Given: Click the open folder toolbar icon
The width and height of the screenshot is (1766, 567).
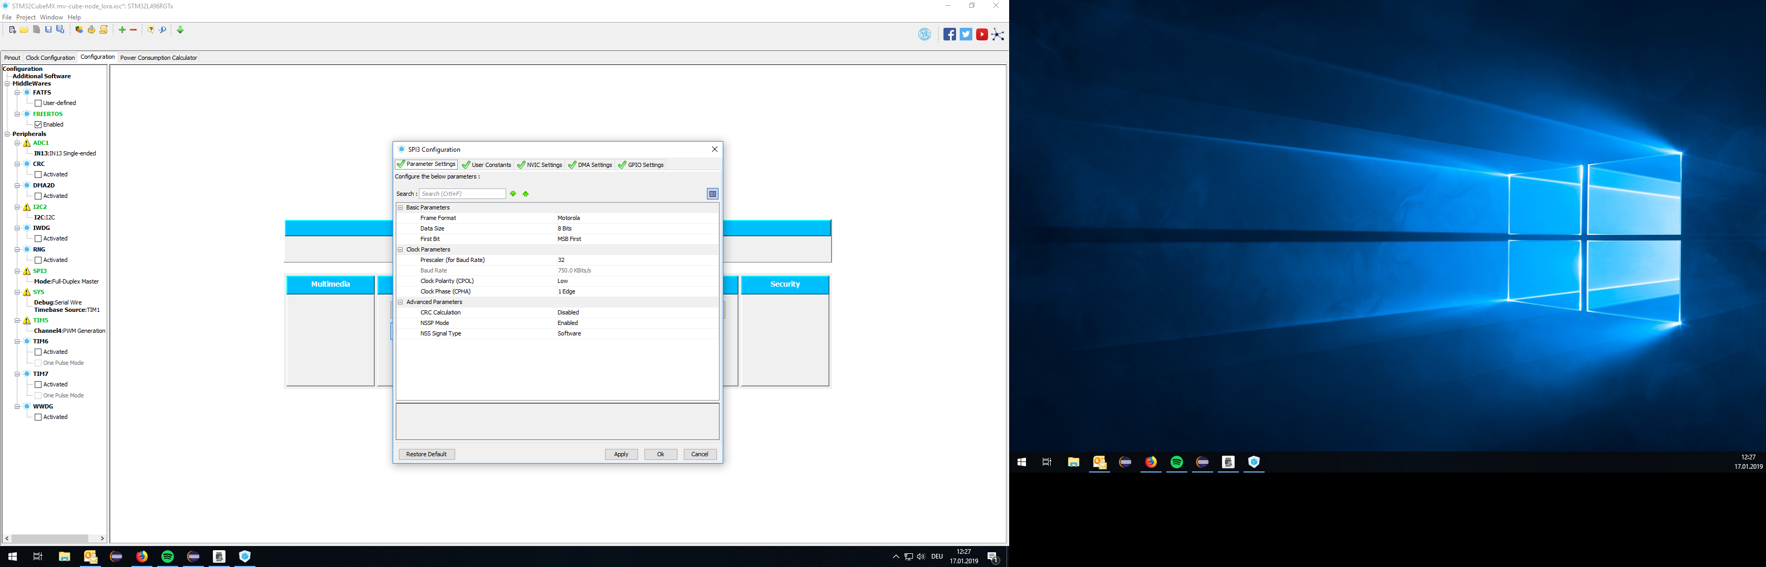Looking at the screenshot, I should tap(24, 30).
